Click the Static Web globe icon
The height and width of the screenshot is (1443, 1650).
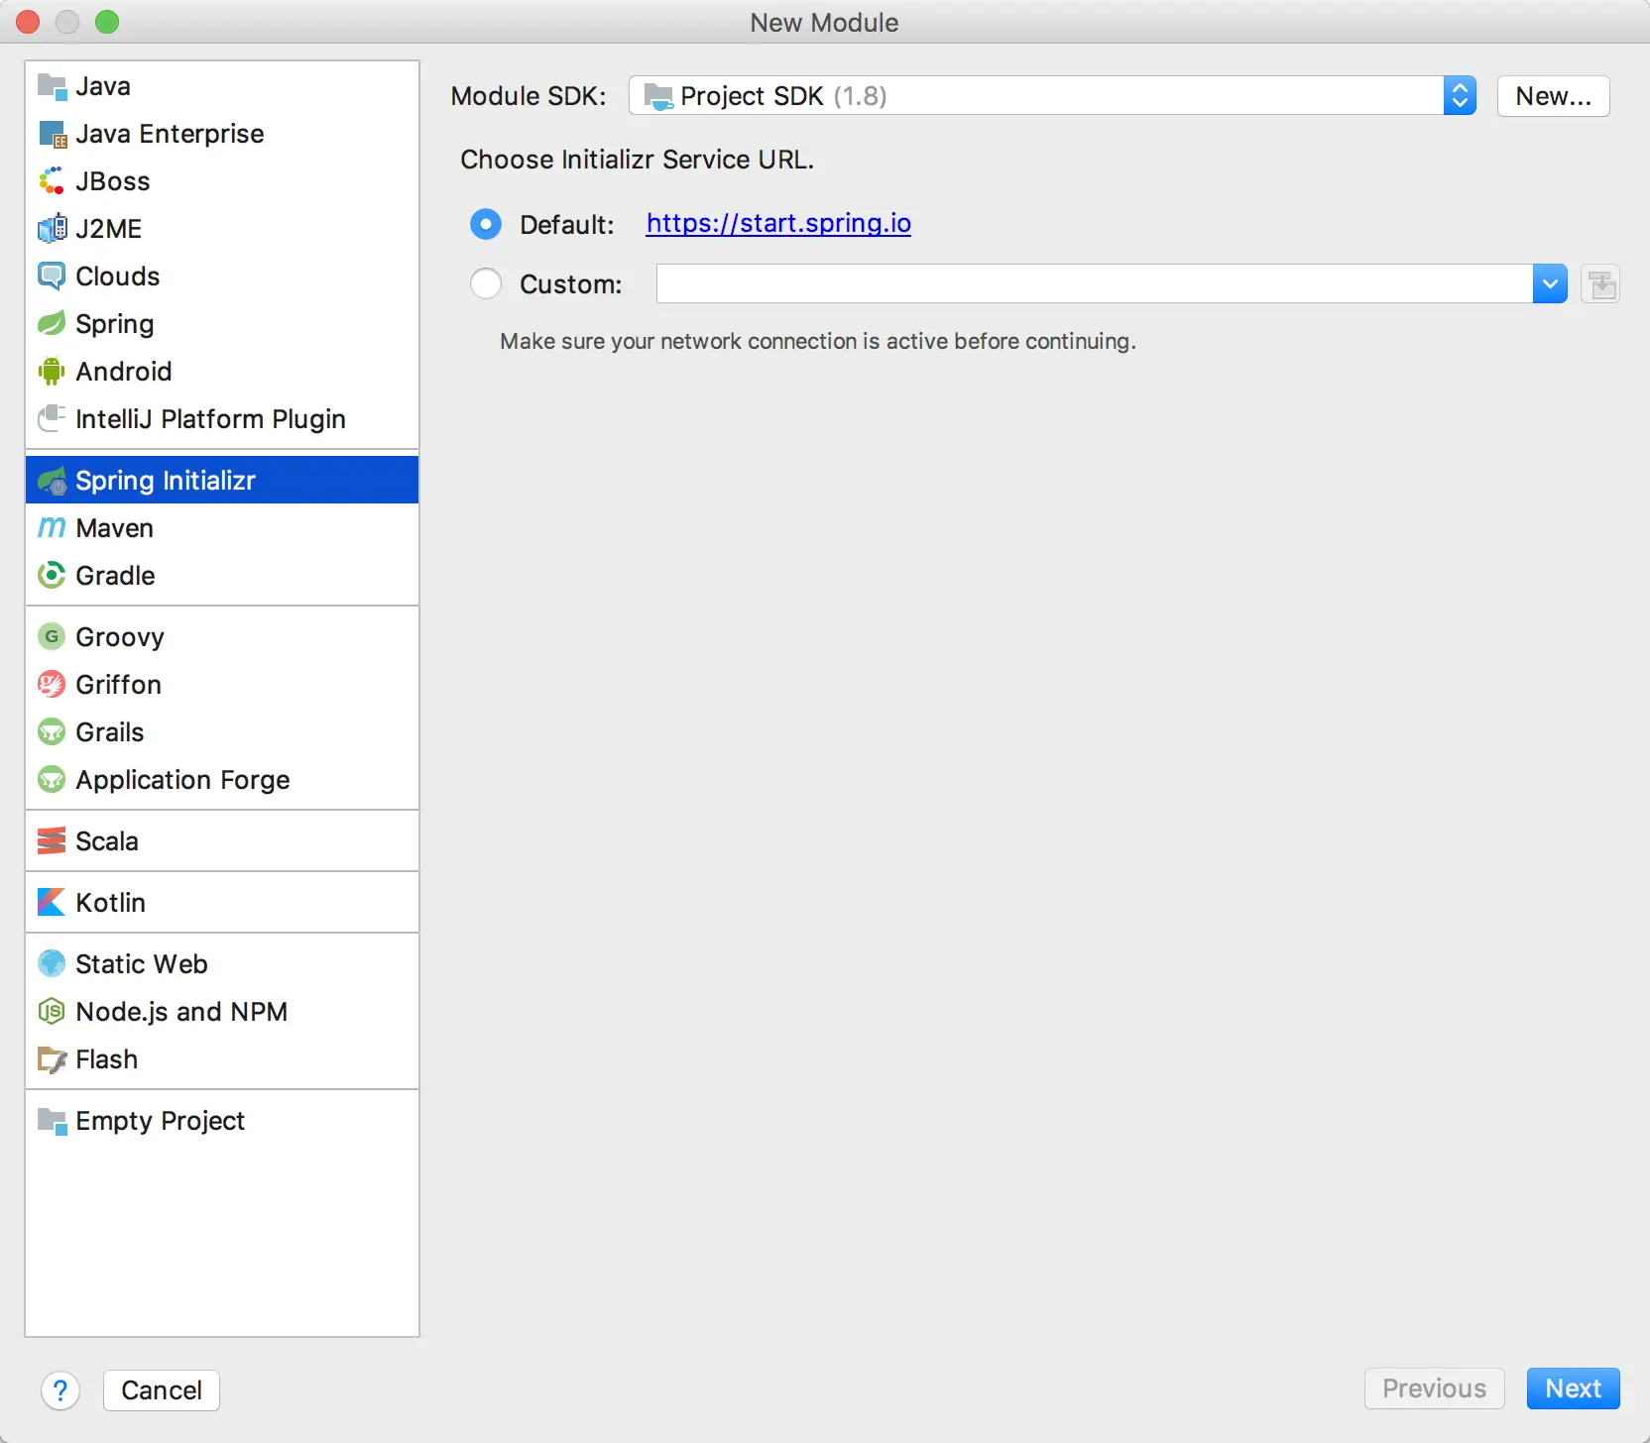[52, 964]
